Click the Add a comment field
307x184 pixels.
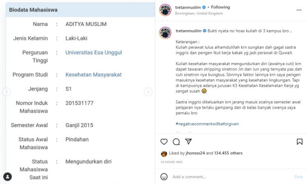pos(231,177)
